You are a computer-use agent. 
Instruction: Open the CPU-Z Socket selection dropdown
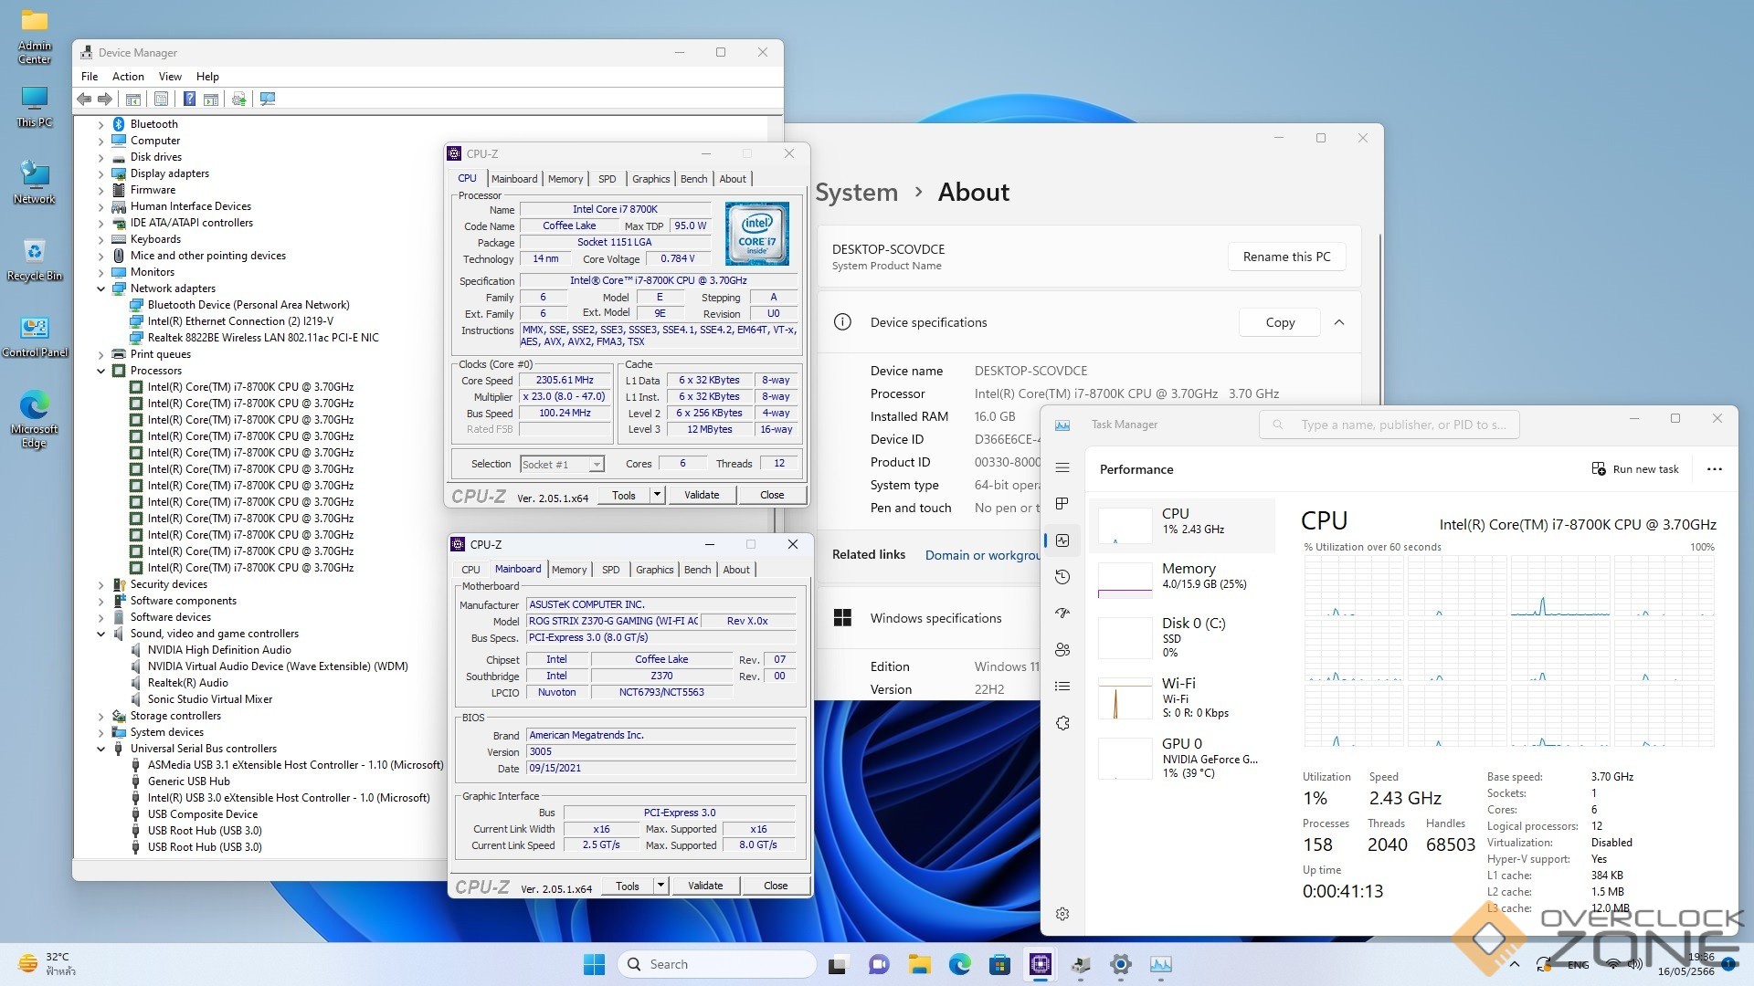click(596, 465)
